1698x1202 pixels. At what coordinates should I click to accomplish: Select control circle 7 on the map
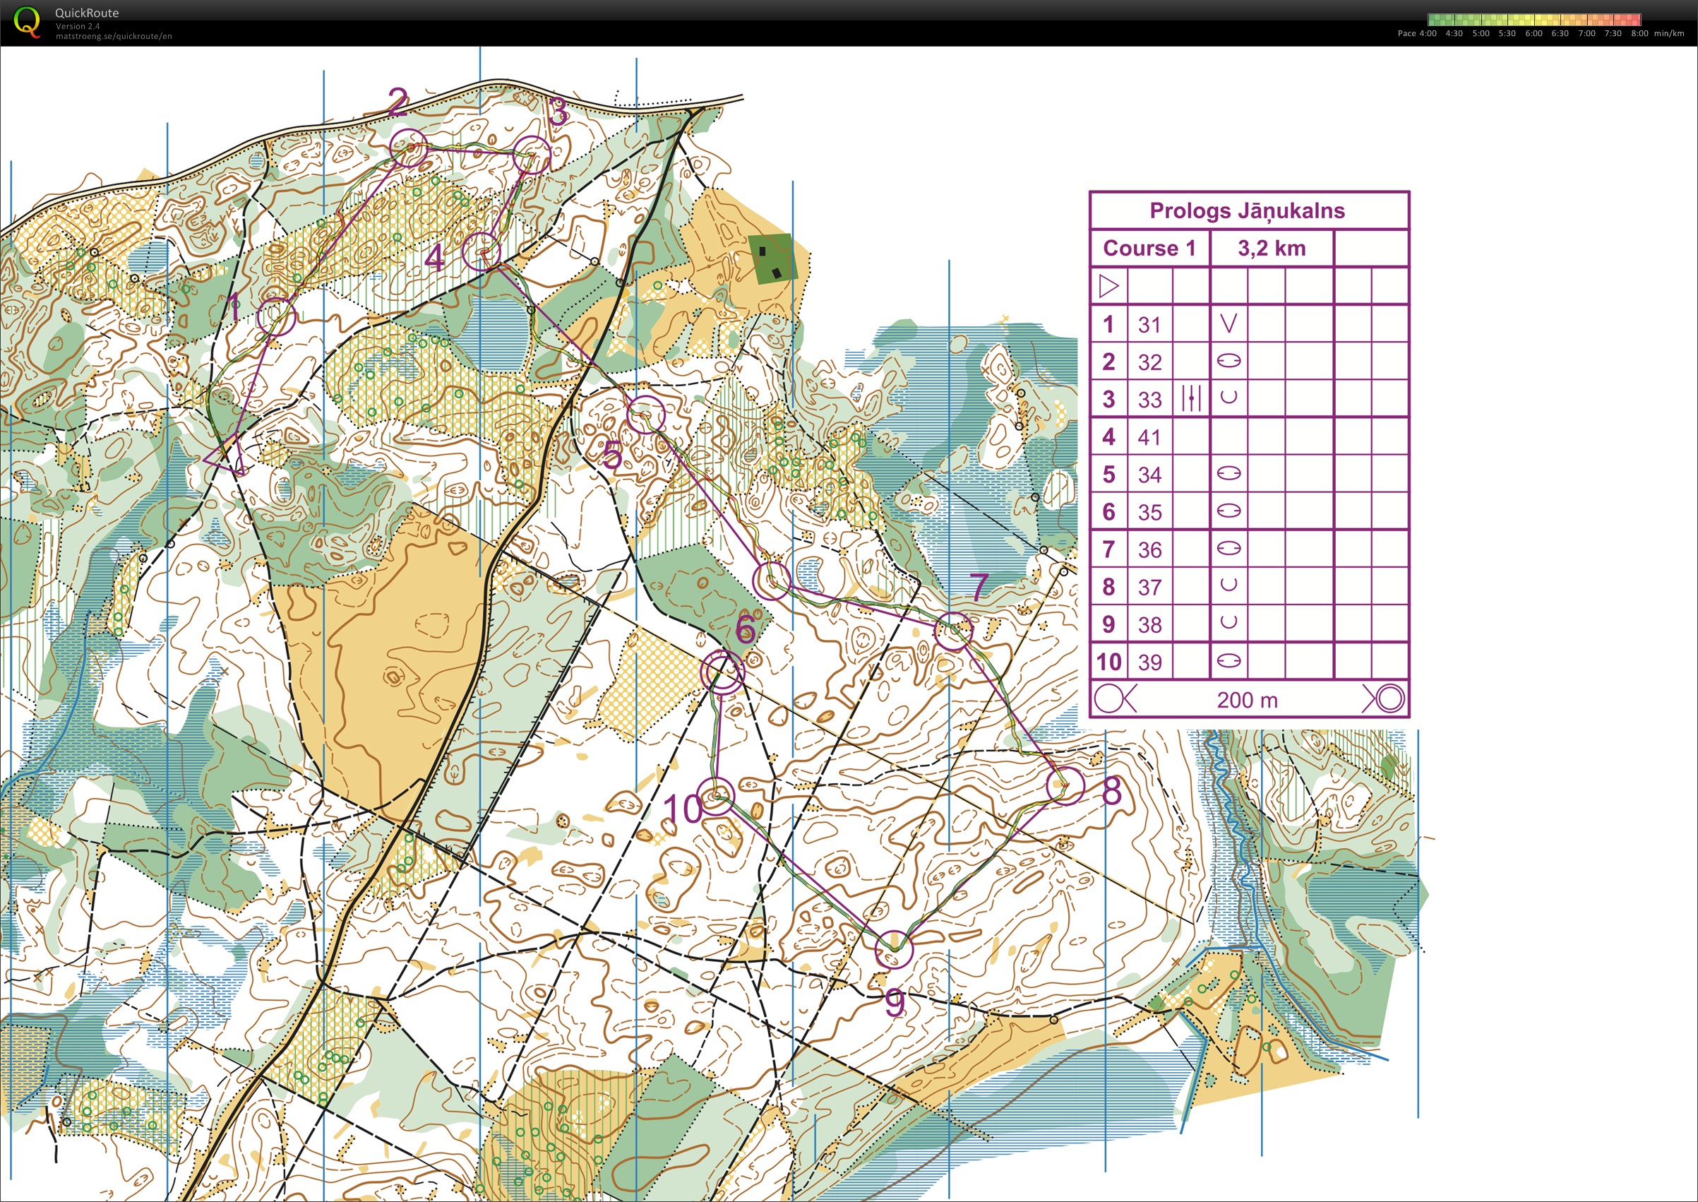click(954, 631)
